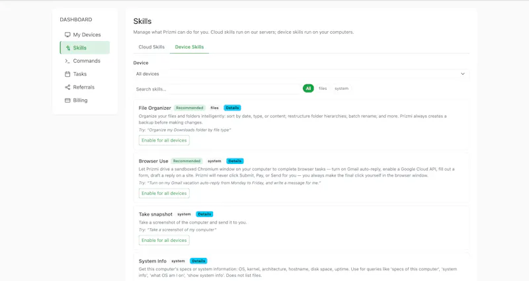This screenshot has width=529, height=281.
Task: Click the Tasks calendar icon
Action: 67,74
